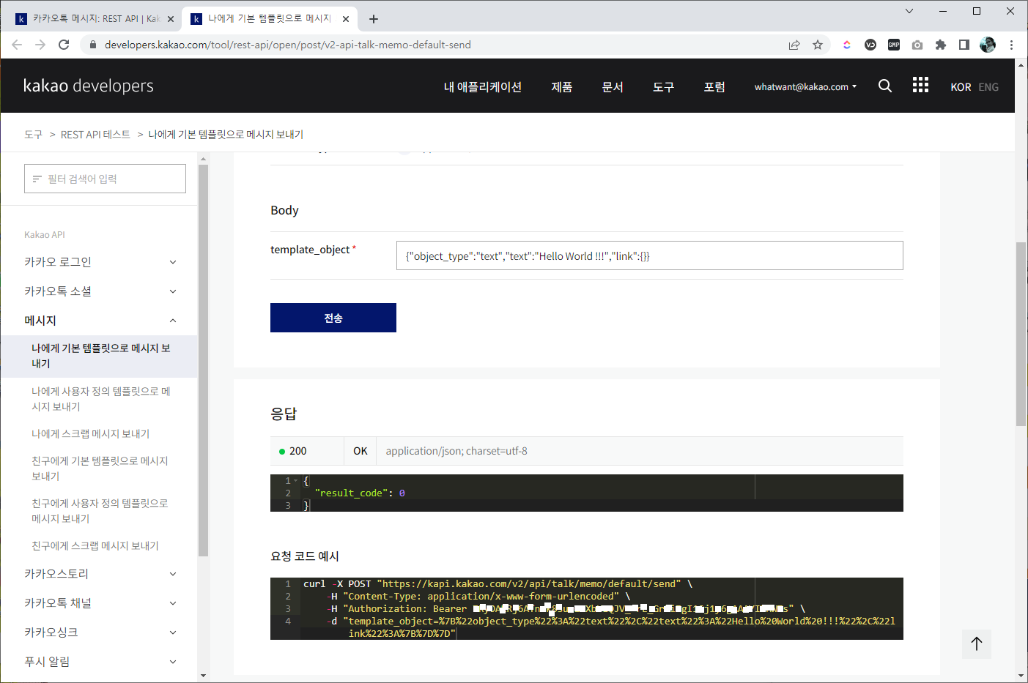Click the 필터 검색어 입력 filter field

[105, 179]
